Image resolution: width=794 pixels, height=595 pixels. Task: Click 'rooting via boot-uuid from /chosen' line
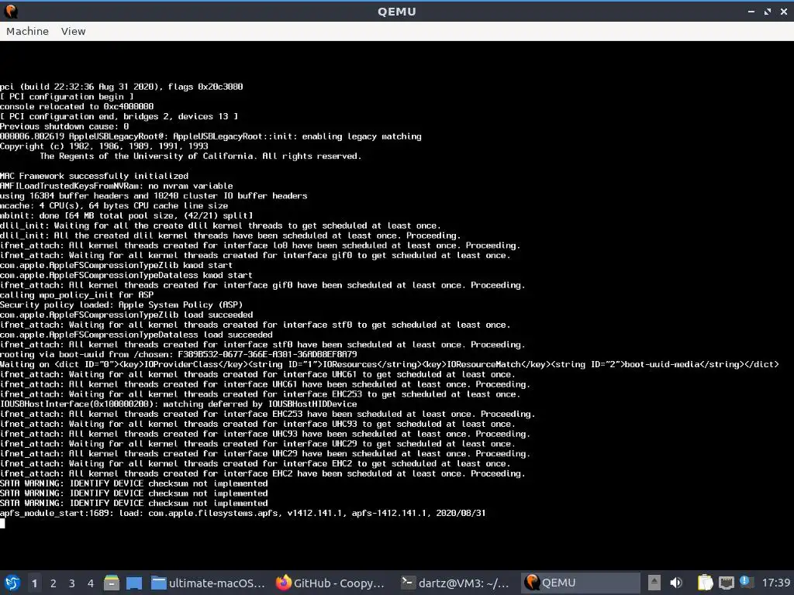click(178, 355)
